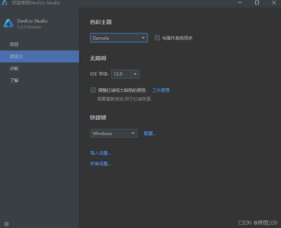Open the 工作原理 link
This screenshot has width=281, height=228.
[161, 90]
